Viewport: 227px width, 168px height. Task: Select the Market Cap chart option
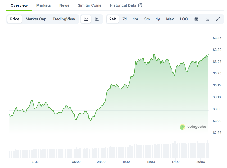point(36,19)
